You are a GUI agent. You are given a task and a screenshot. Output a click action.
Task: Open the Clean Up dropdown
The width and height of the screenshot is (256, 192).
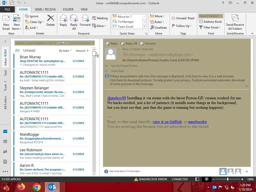point(34,22)
